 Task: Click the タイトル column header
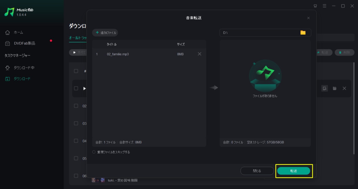click(x=112, y=44)
